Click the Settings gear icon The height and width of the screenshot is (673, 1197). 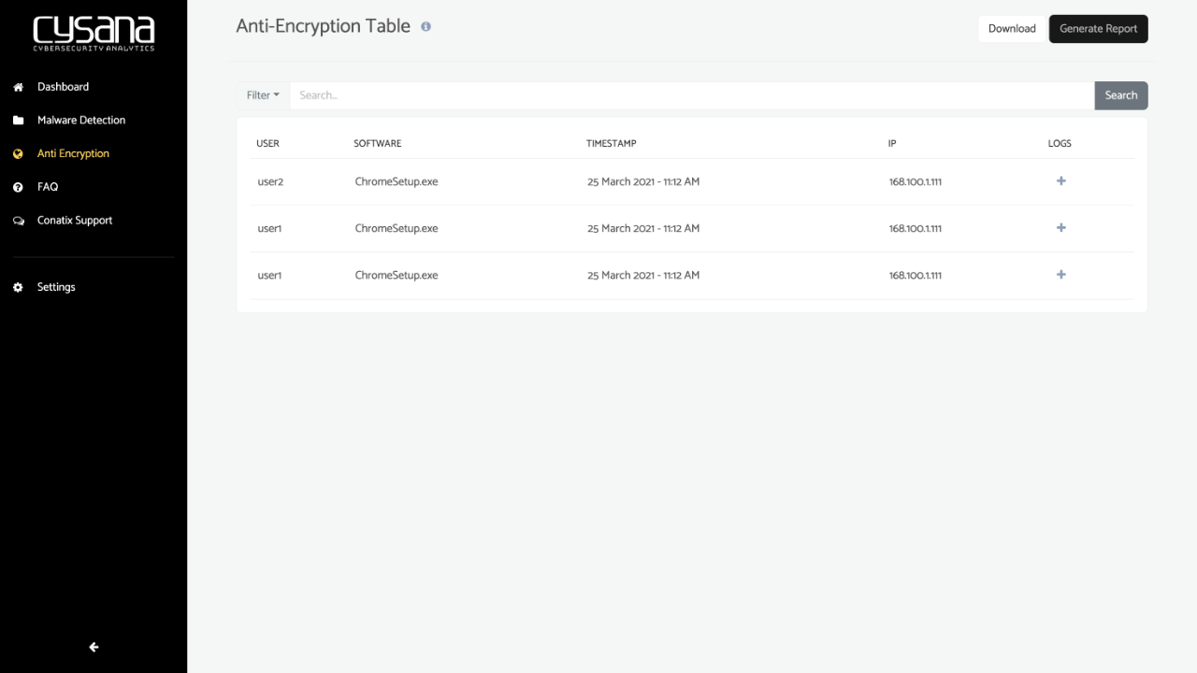click(x=18, y=288)
